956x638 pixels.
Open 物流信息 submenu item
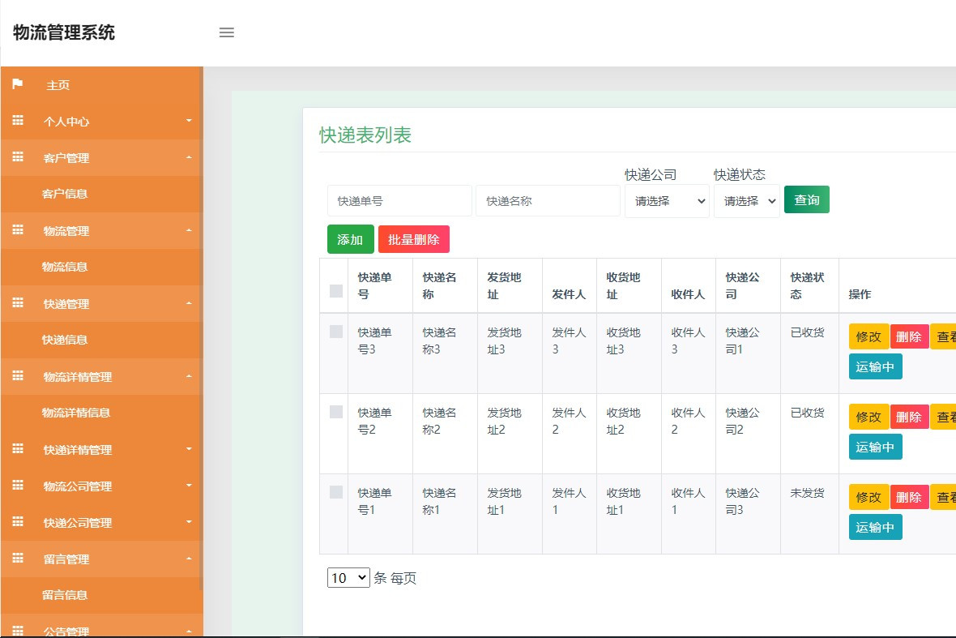pyautogui.click(x=65, y=267)
